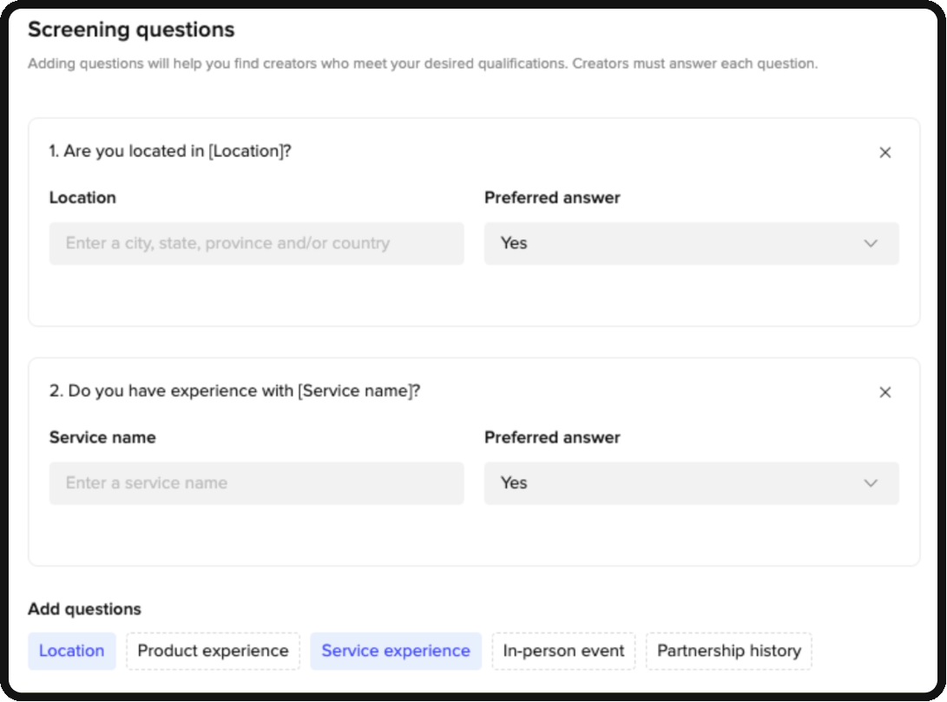Click the Add questions label
Viewport: 947px width, 702px height.
point(84,609)
